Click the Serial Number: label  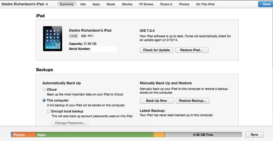point(79,49)
